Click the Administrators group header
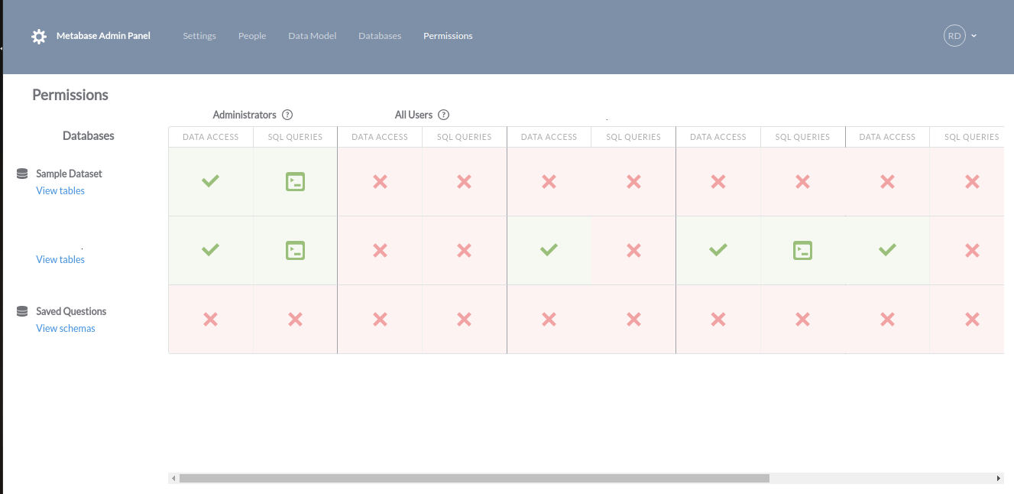 pos(245,115)
